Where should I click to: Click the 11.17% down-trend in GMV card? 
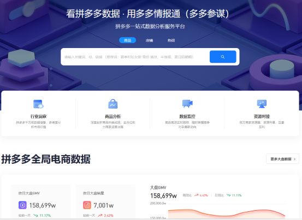(x=42, y=216)
